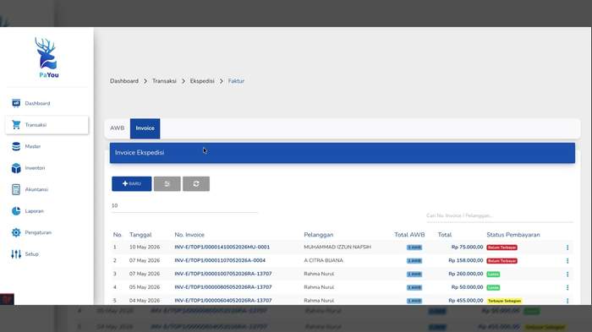The image size is (592, 332).
Task: Go to Transaksi breadcrumb link
Action: tap(164, 81)
